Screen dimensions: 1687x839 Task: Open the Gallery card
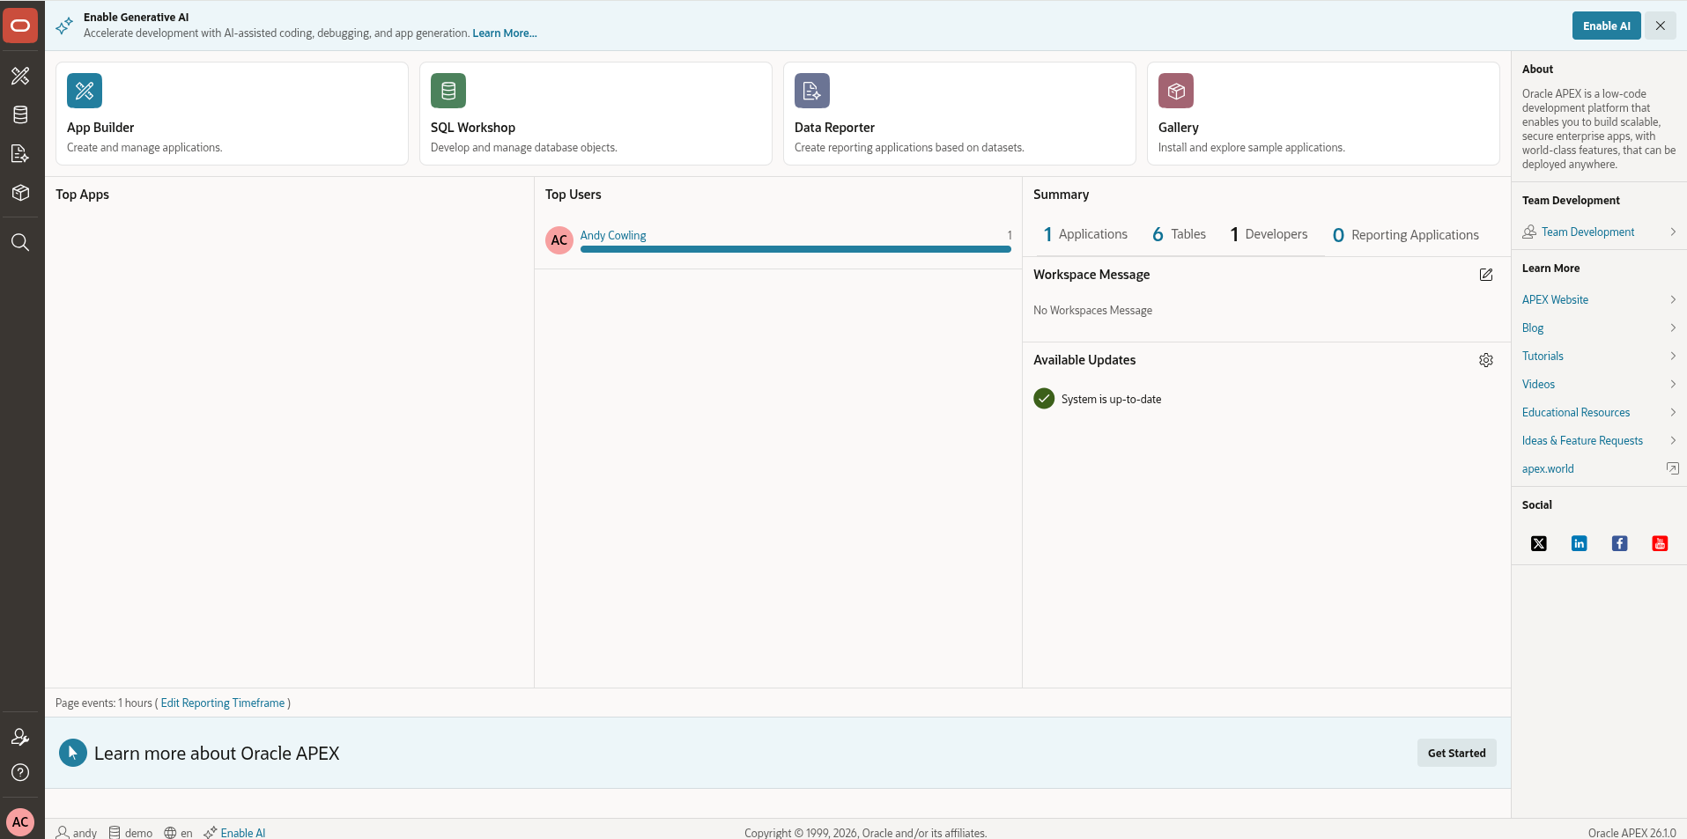1323,114
